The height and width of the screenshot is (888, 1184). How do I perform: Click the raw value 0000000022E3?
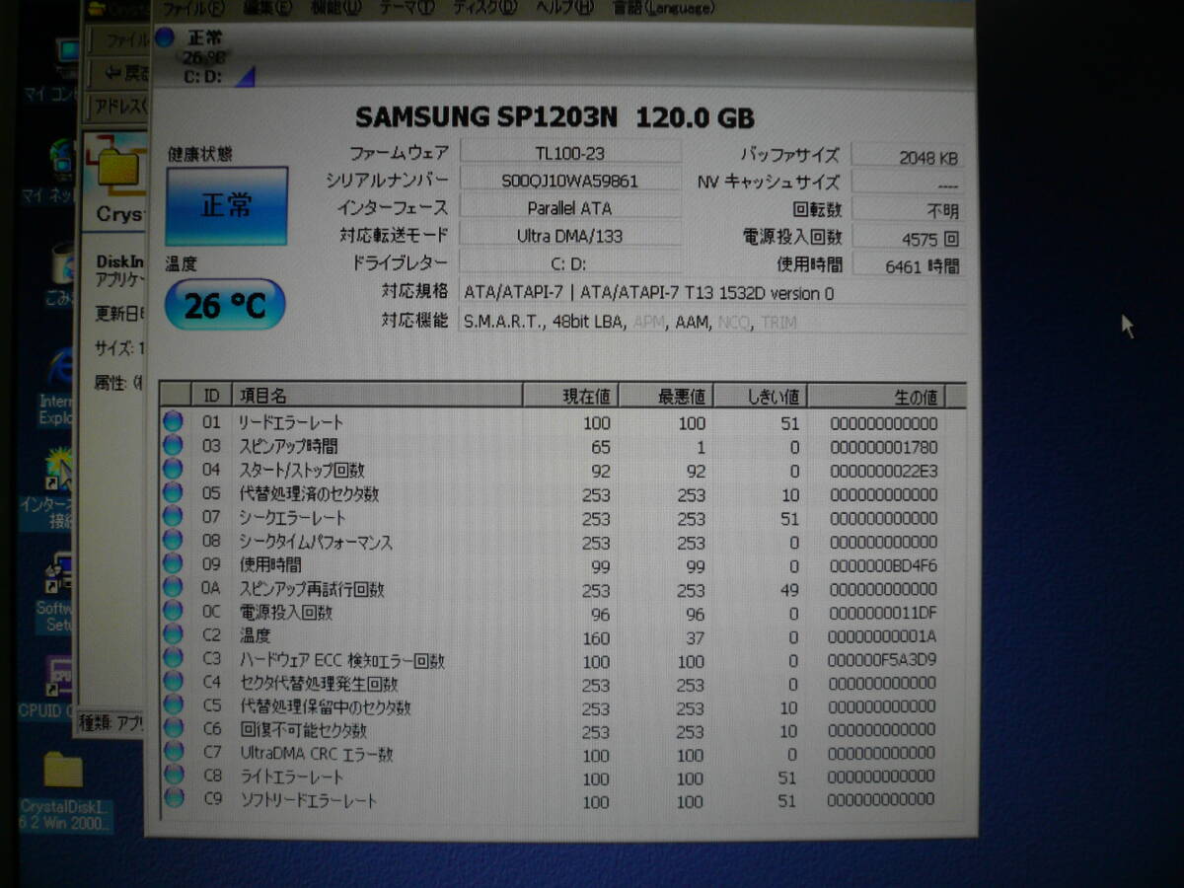click(883, 471)
